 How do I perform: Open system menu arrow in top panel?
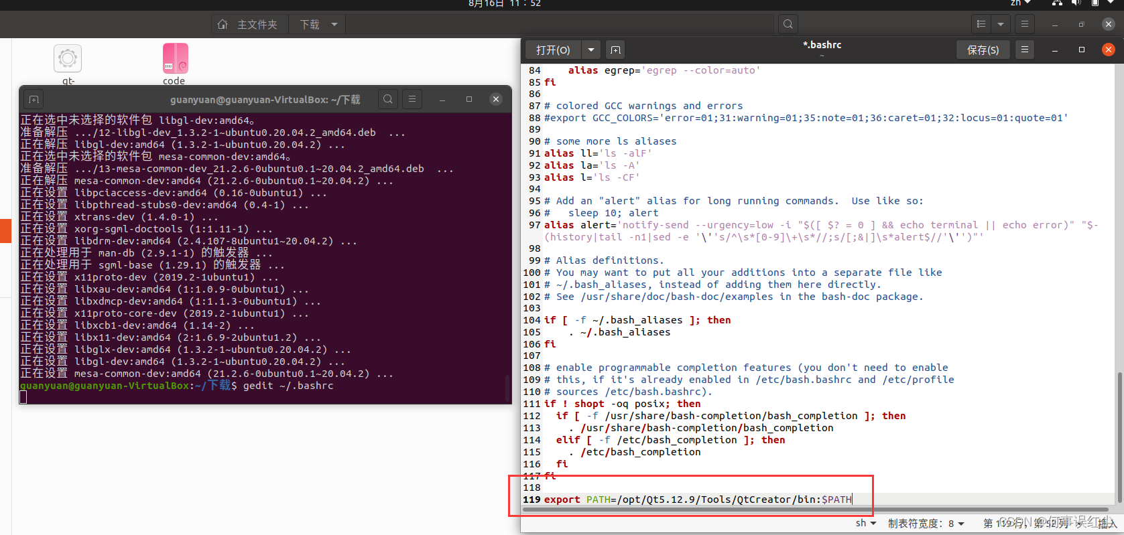(1111, 3)
